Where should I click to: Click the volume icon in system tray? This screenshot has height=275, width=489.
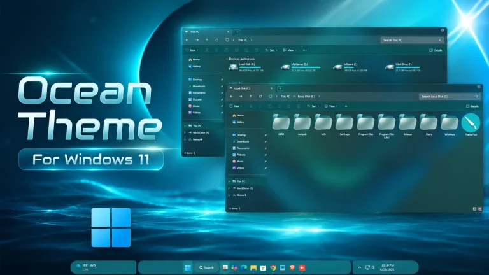(373, 267)
